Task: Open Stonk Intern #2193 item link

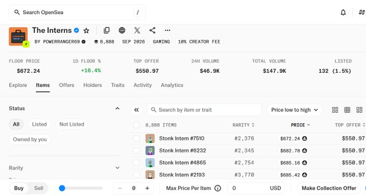Action: pyautogui.click(x=182, y=175)
